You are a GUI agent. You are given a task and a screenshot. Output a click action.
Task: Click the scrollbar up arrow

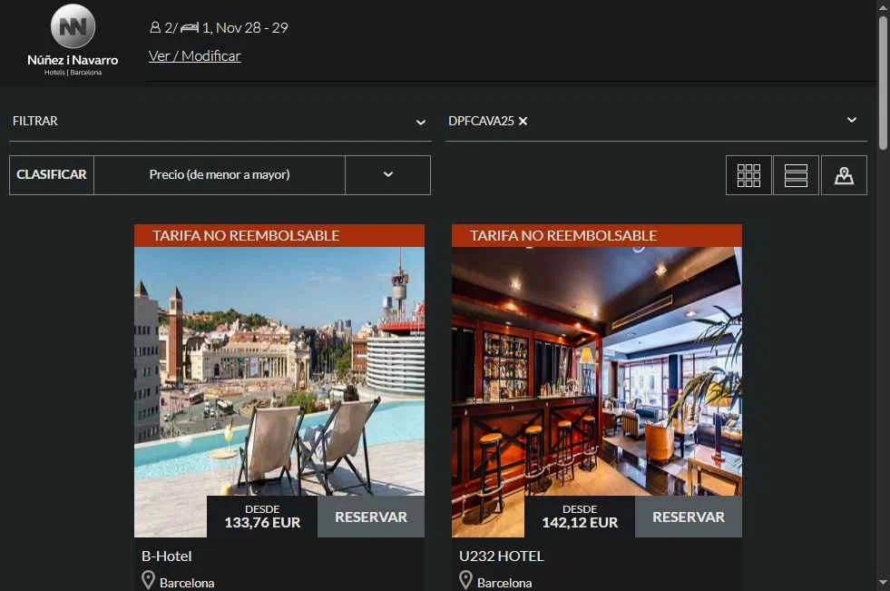point(883,6)
